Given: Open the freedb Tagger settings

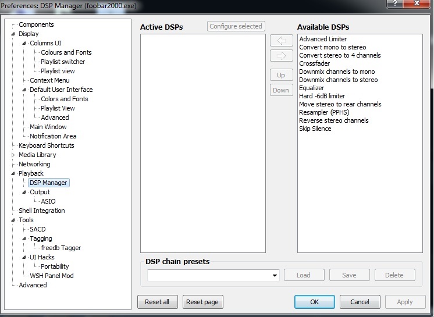Looking at the screenshot, I should click(61, 248).
